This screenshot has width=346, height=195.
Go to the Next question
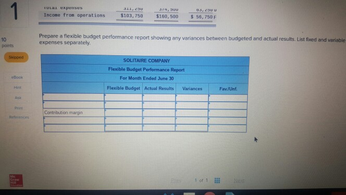239,180
